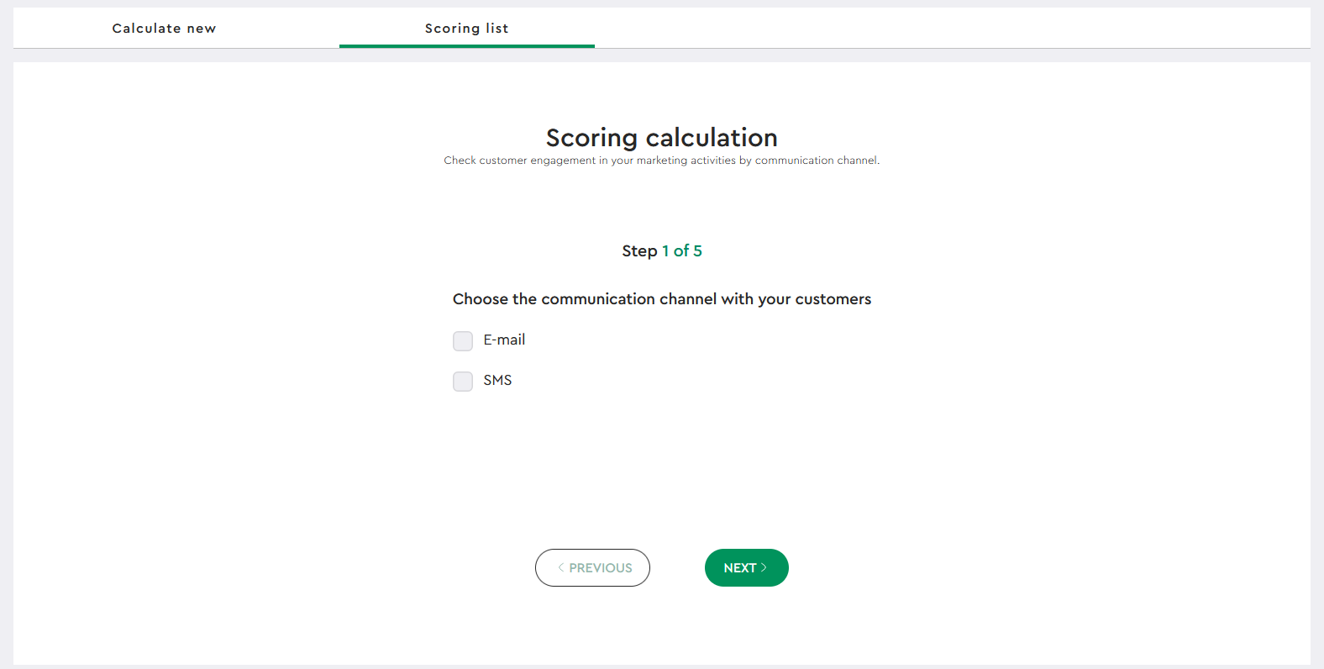Click the left chevron icon inside PREVIOUS
The image size is (1324, 669).
point(561,568)
